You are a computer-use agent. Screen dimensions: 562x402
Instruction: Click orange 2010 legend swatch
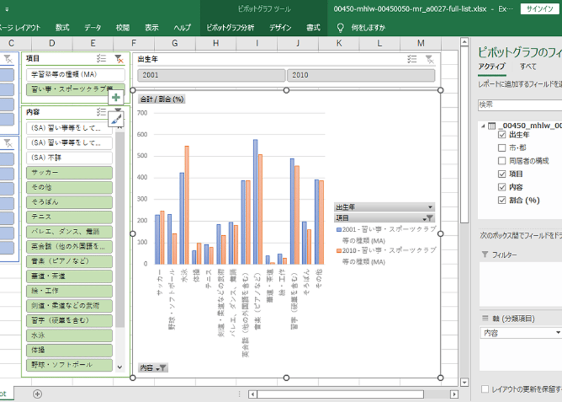(x=339, y=250)
